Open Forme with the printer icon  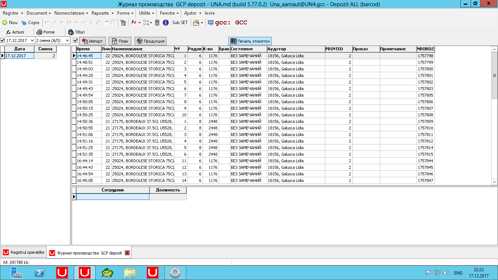(x=46, y=32)
